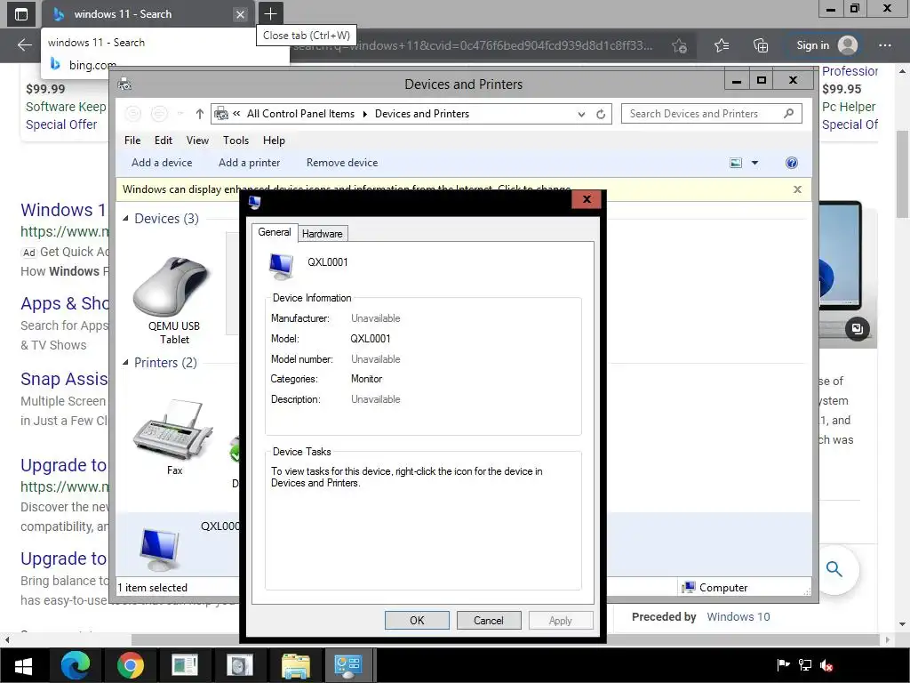Select the General tab
The width and height of the screenshot is (910, 683).
coord(275,232)
